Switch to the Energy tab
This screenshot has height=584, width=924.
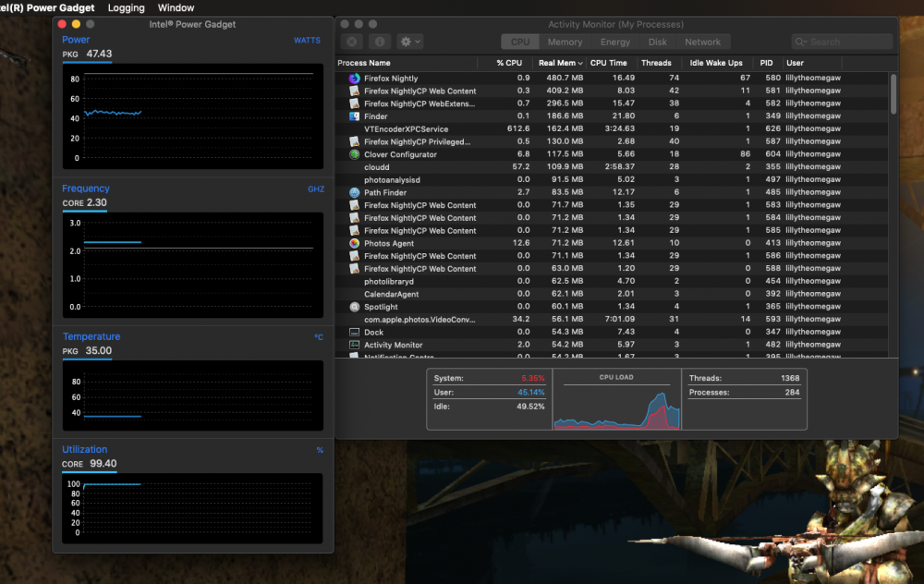(x=615, y=42)
